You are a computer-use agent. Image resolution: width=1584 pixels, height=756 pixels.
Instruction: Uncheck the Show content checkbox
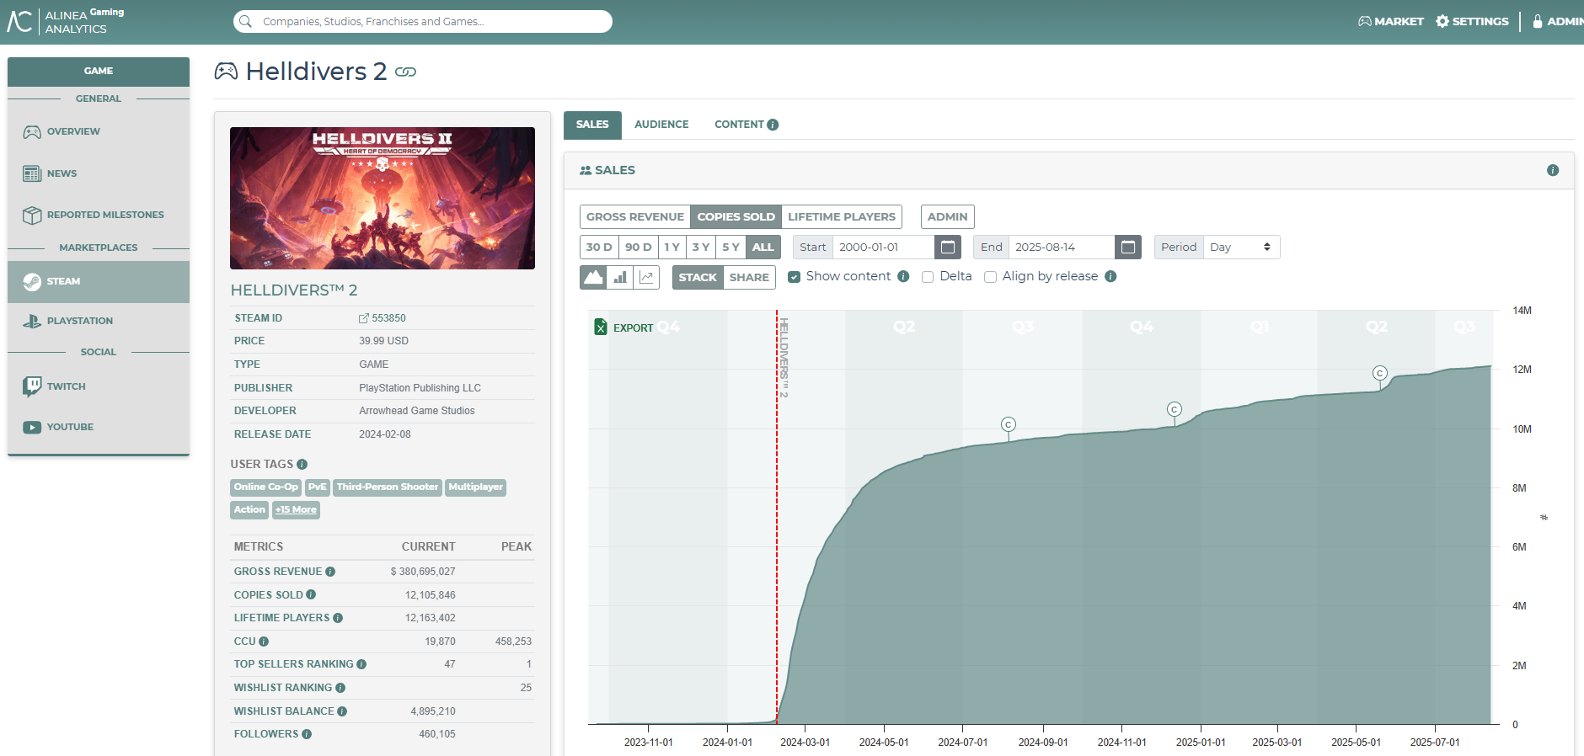794,277
